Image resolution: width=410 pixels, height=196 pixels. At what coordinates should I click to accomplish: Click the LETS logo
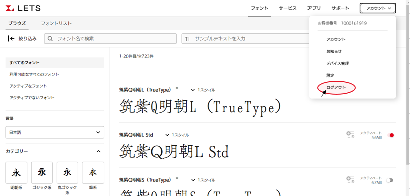click(x=23, y=8)
